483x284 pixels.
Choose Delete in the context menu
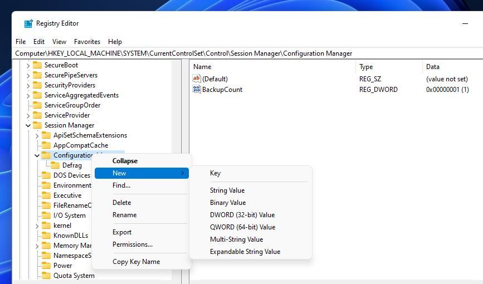click(x=142, y=203)
